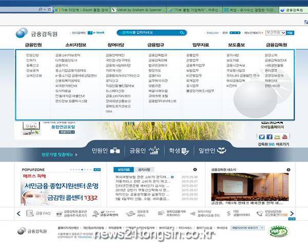This screenshot has width=308, height=243.
Task: Open the 업무자료 main menu
Action: (201, 45)
